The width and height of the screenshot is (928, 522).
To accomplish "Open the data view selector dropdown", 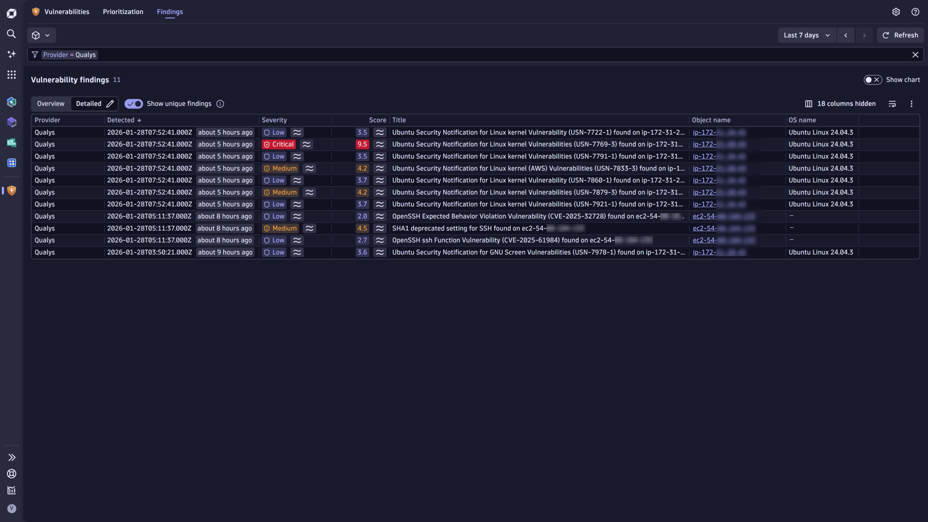I will (x=41, y=35).
